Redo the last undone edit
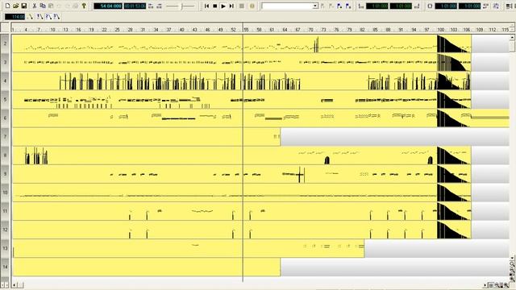Screen dimensions: 516x290 (68, 6)
